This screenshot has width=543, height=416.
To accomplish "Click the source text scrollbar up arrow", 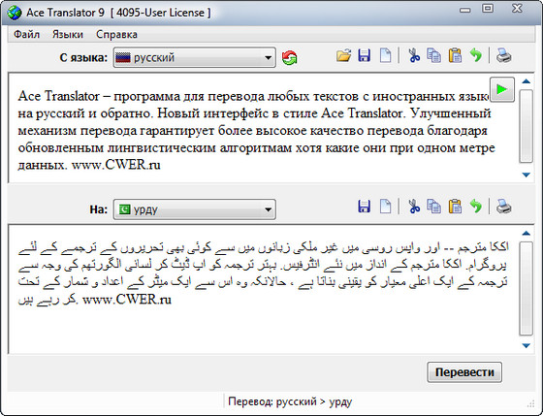I will [526, 81].
